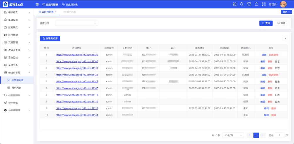Viewport: 294px width, 144px height.
Task: Switch to the 租户列表 tab
Action: (x=70, y=12)
